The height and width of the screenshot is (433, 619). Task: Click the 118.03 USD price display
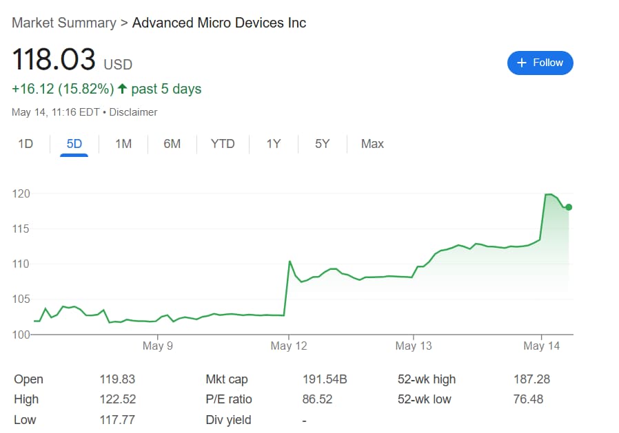coord(65,61)
